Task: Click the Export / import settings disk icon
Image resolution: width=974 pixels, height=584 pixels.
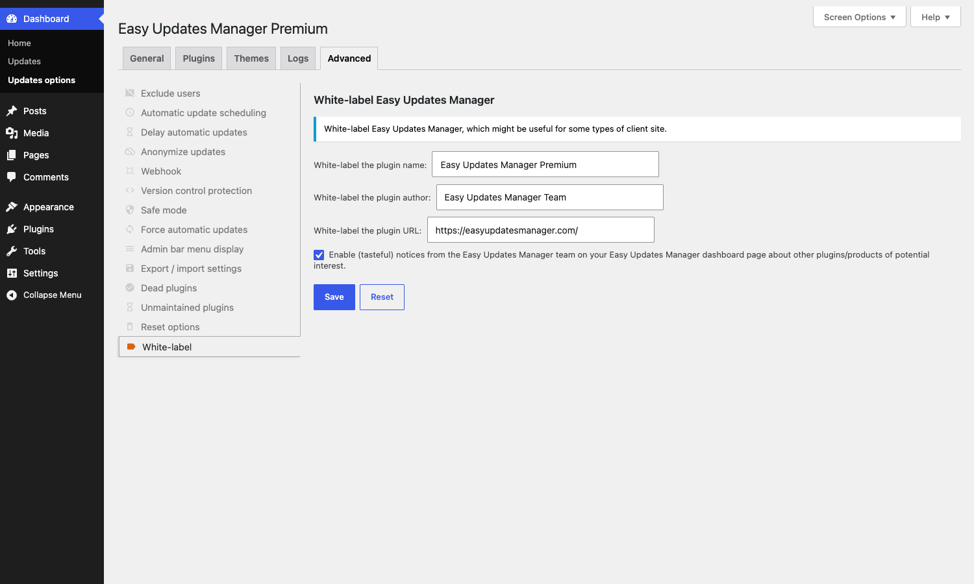Action: click(x=130, y=268)
